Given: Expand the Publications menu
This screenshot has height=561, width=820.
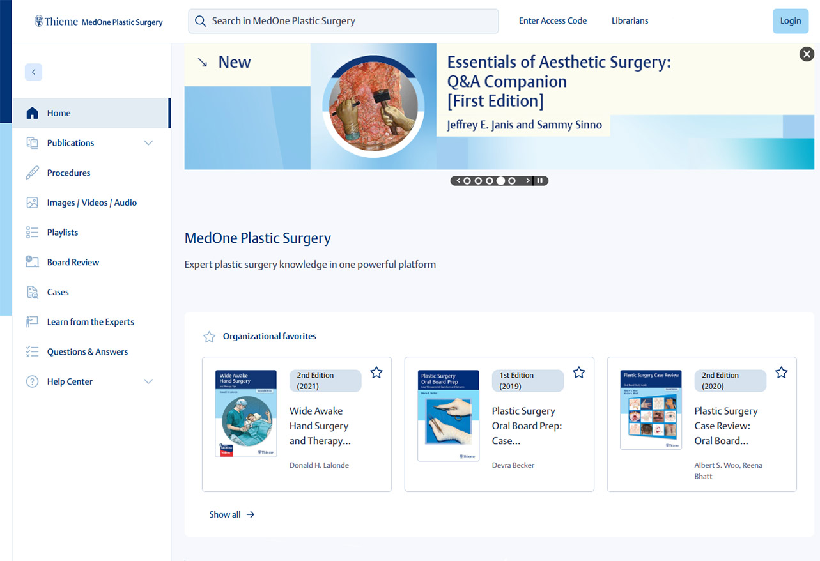Looking at the screenshot, I should point(70,142).
